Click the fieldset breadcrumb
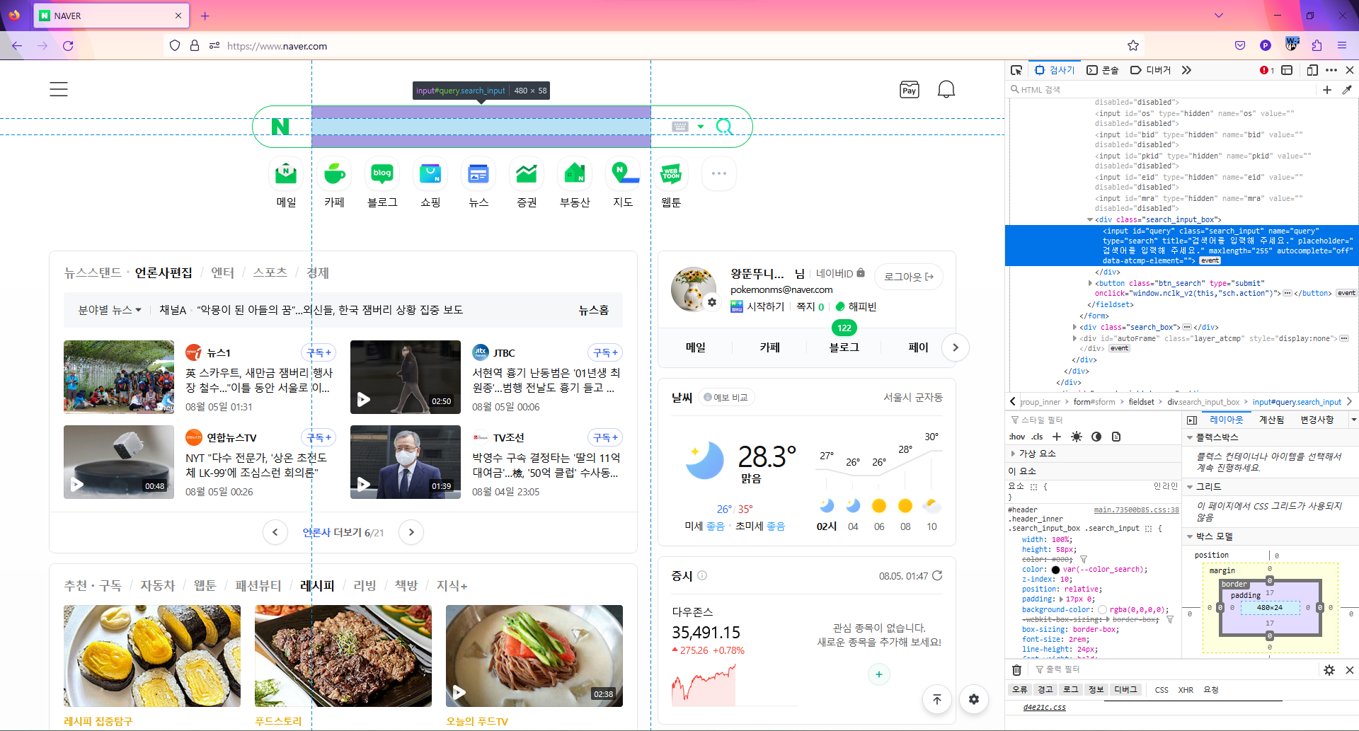 (1141, 402)
